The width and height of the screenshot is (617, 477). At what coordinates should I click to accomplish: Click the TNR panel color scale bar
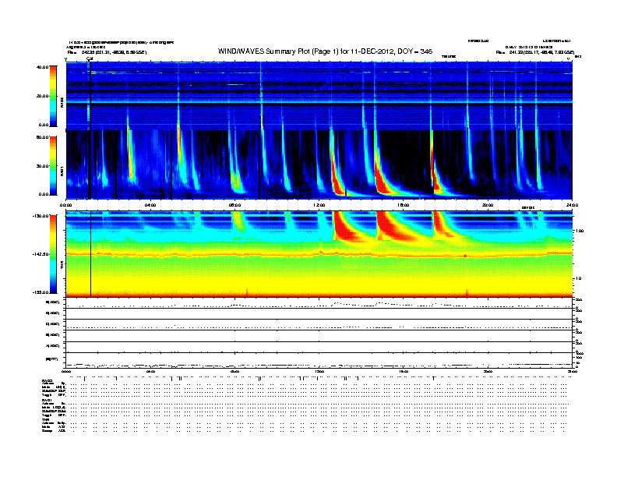[x=53, y=254]
